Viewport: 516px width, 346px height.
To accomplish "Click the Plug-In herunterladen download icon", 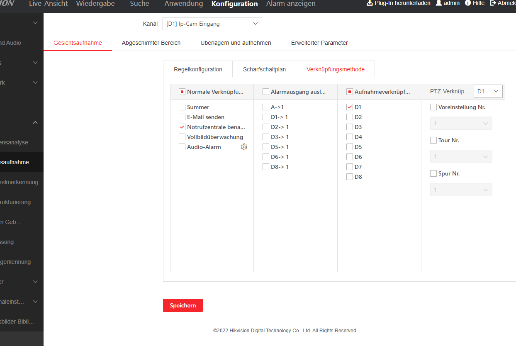I will coord(370,3).
